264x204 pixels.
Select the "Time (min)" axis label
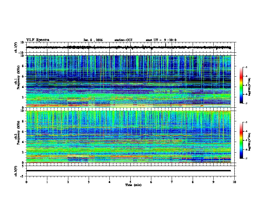133,185
